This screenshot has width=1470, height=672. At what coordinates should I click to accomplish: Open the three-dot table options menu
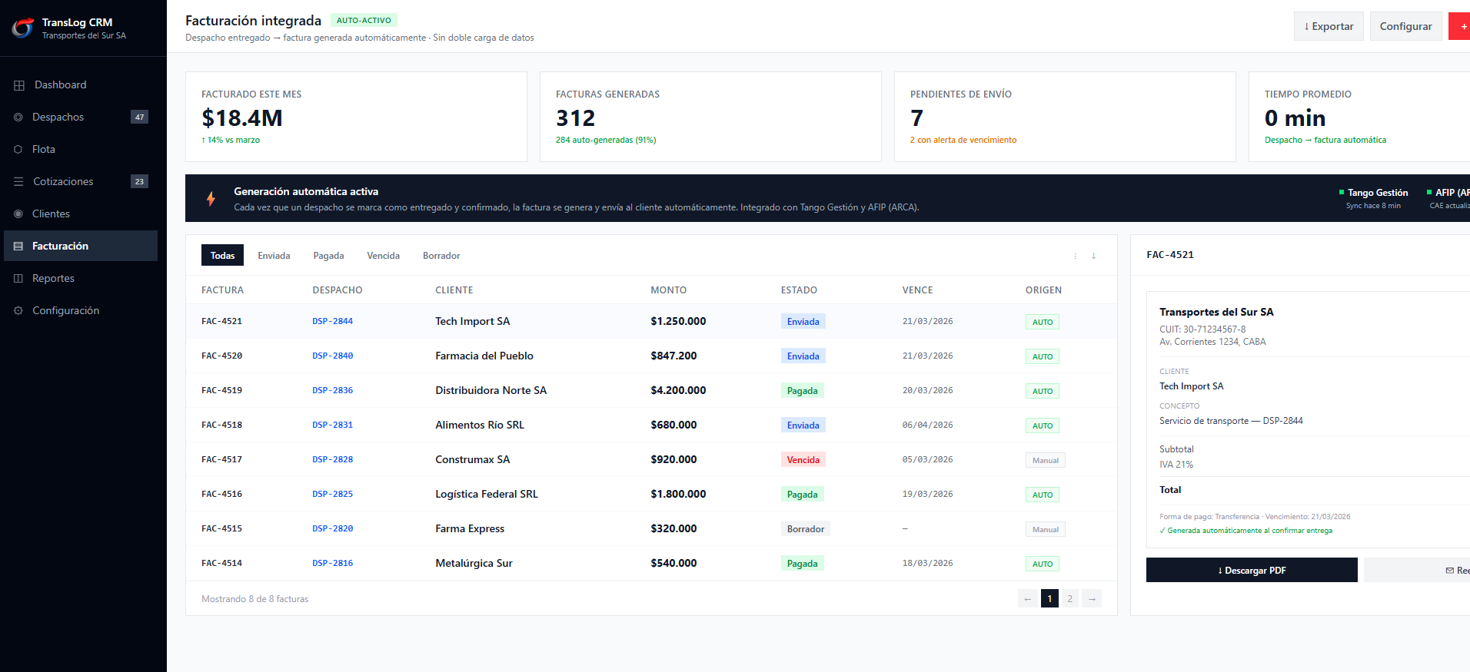[x=1075, y=256]
